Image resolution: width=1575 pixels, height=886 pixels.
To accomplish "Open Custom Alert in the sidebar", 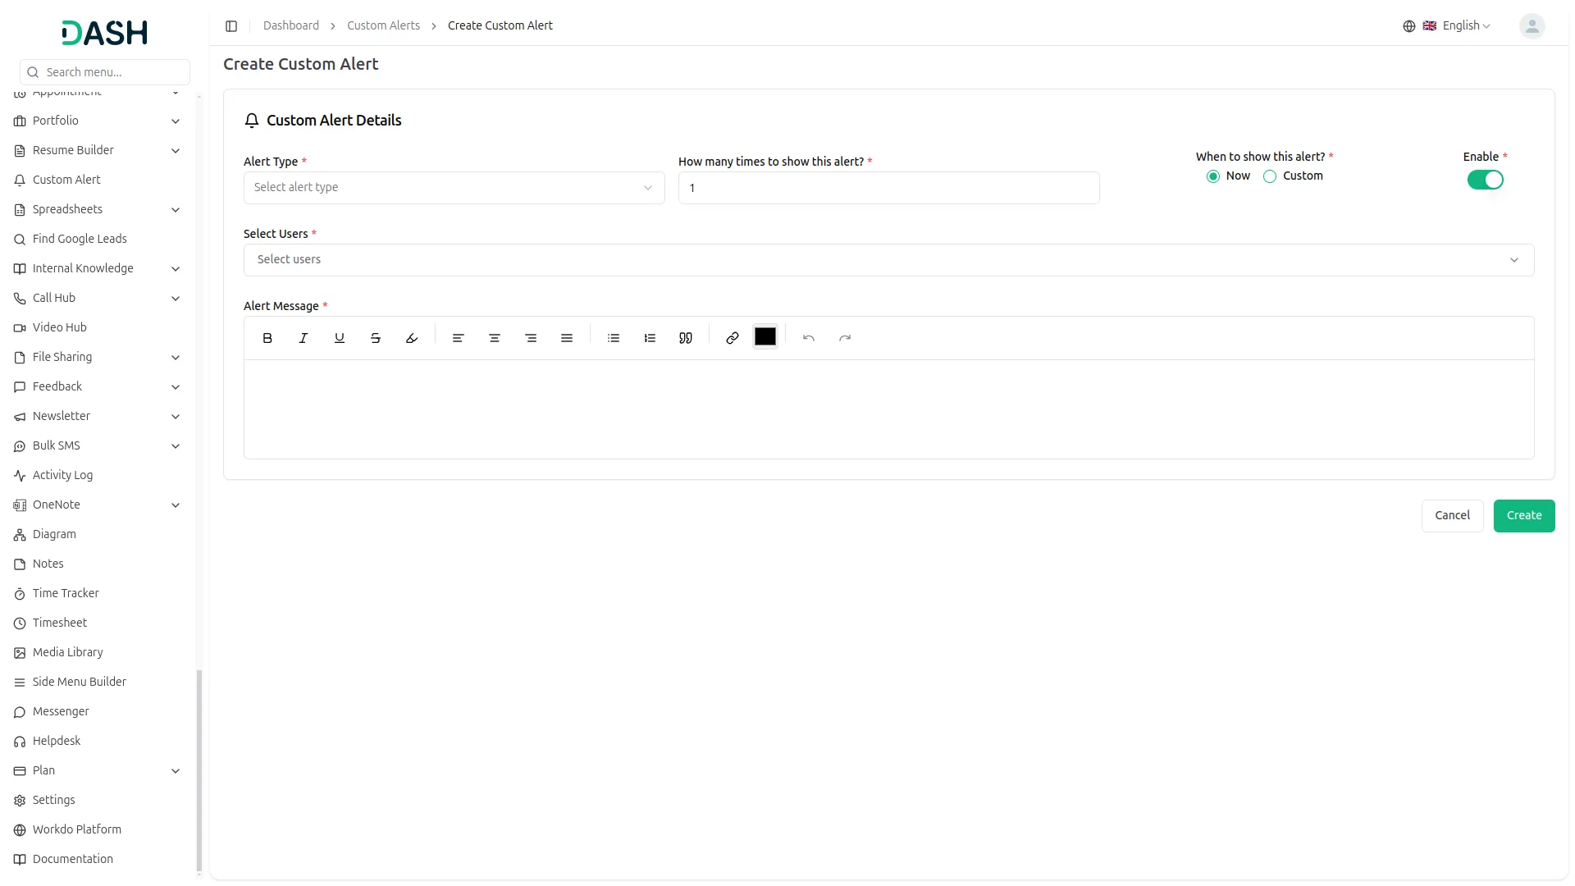I will coord(66,180).
